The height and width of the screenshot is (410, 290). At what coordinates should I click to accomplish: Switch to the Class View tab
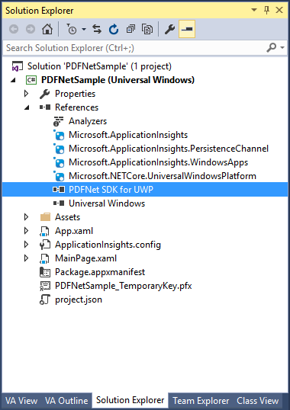point(257,401)
